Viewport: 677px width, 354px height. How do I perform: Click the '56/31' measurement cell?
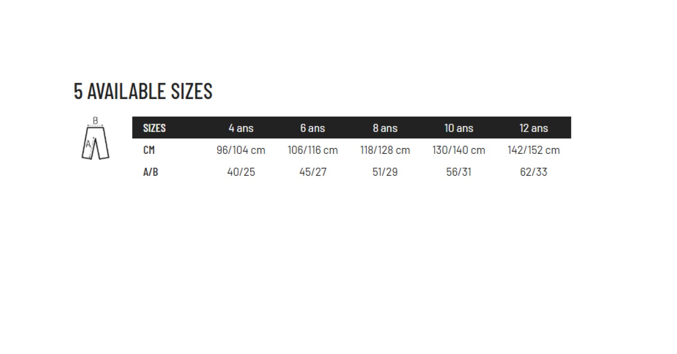[x=458, y=172]
